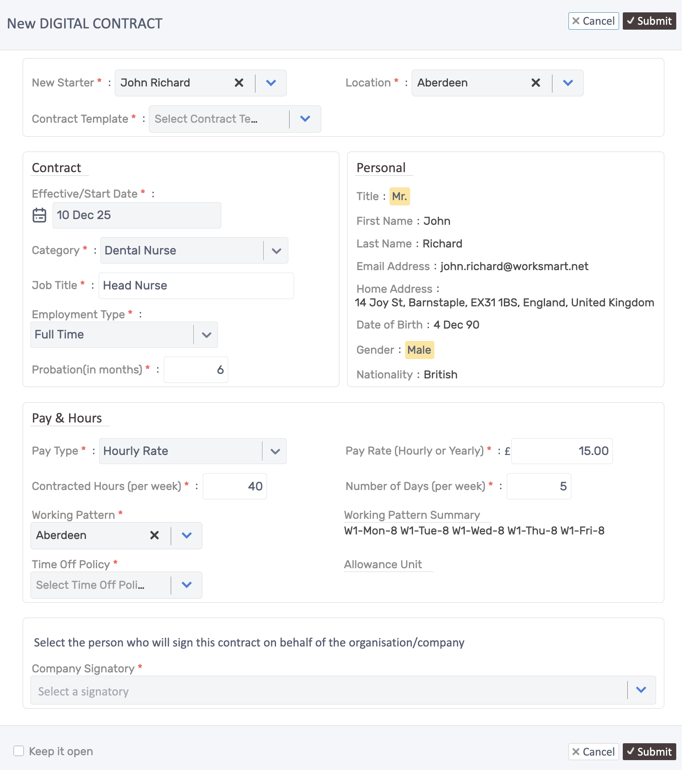Edit the Probation months value
Screen dimensions: 682x770
[x=196, y=369]
